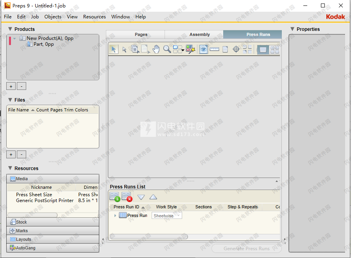Select New Product(A), 0pp in tree
The image size is (351, 258).
pyautogui.click(x=50, y=38)
